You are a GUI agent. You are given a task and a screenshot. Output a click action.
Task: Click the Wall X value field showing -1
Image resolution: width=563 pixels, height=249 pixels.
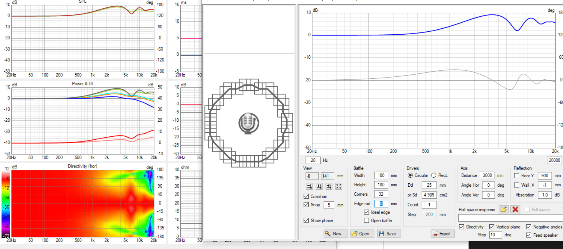545,185
